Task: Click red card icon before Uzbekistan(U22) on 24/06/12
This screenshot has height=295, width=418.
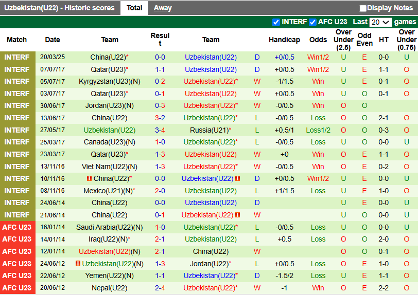Action: point(78,264)
